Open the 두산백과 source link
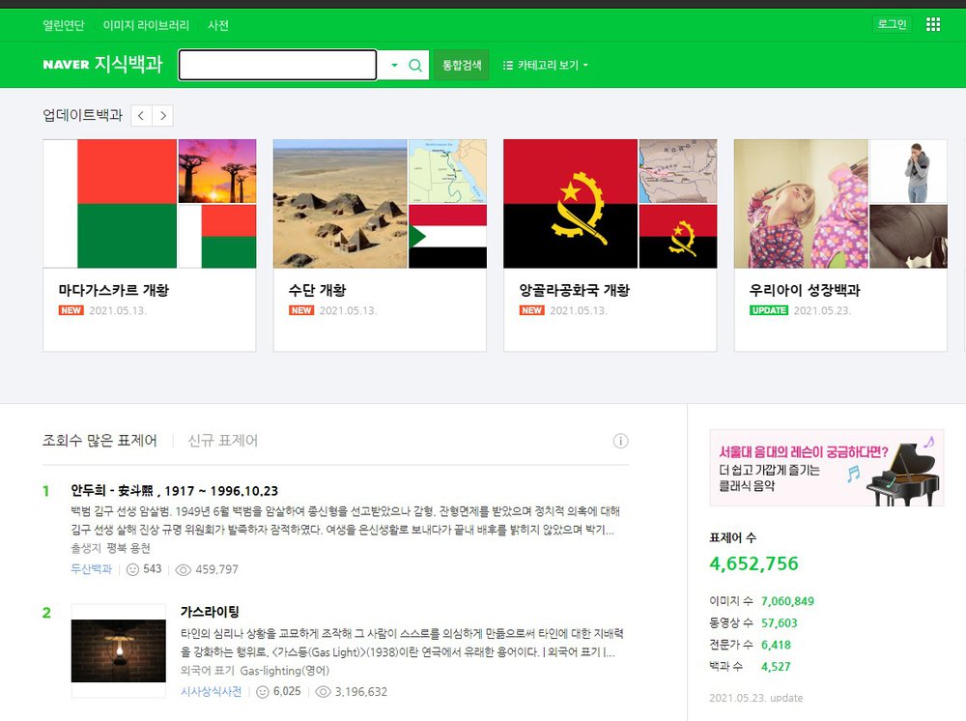The height and width of the screenshot is (721, 966). click(x=91, y=569)
